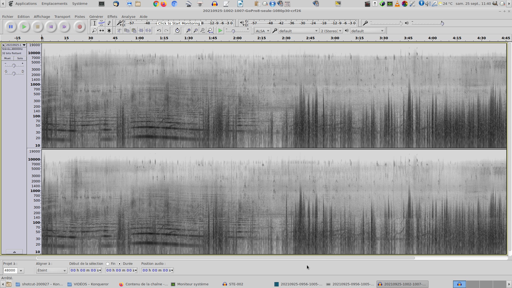Select the Multi-tool asterisk icon

(x=109, y=31)
